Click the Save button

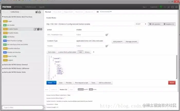(61, 83)
